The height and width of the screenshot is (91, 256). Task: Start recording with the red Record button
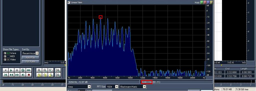point(29,75)
